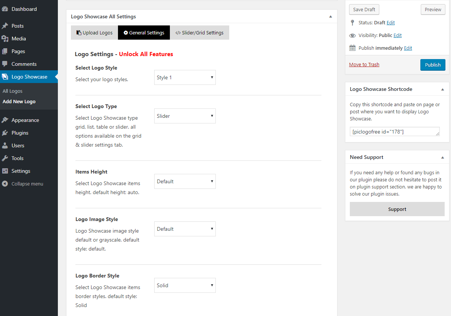The height and width of the screenshot is (316, 451).
Task: Open All Logos submenu item
Action: coord(12,91)
